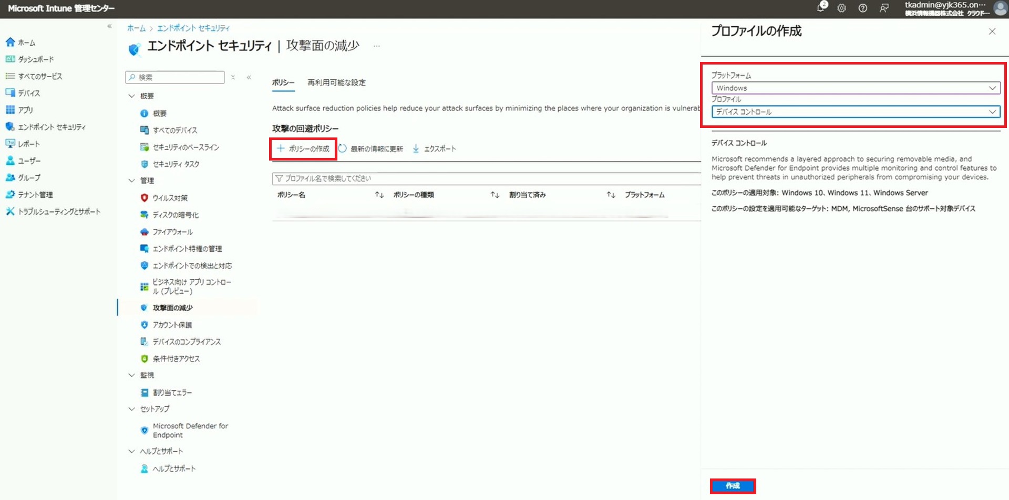Viewport: 1009px width, 500px height.
Task: Select 概要 item under 概要 section
Action: pos(159,113)
